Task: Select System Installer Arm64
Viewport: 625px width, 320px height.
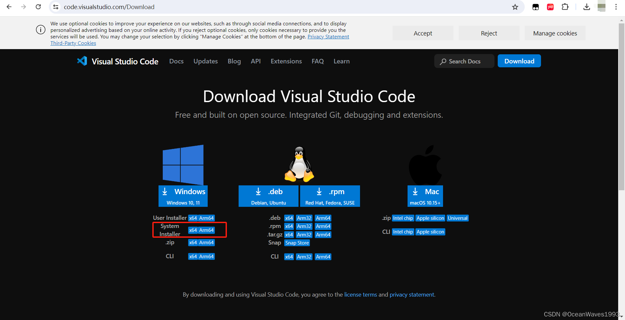Action: [206, 230]
